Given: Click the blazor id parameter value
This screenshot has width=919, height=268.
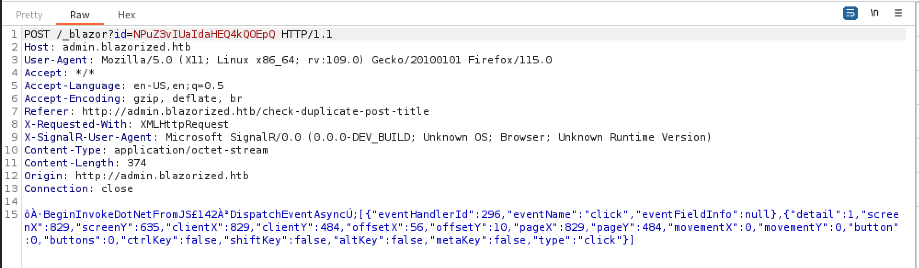Looking at the screenshot, I should pyautogui.click(x=205, y=34).
